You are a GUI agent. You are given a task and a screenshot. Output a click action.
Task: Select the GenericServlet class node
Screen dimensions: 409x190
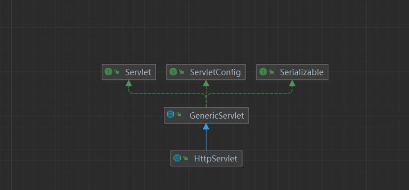206,115
